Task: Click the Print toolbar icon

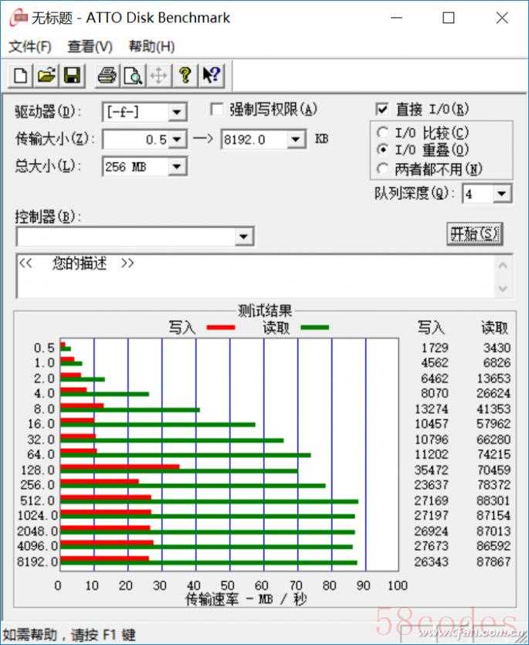Action: 107,76
